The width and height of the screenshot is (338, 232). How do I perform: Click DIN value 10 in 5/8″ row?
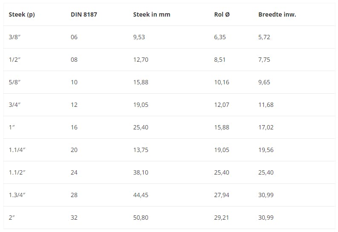pyautogui.click(x=74, y=82)
